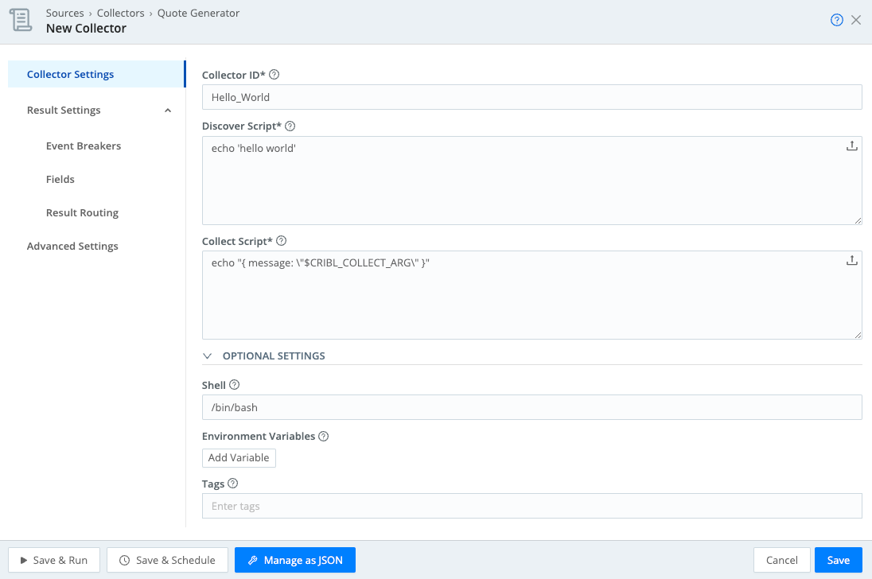Image resolution: width=872 pixels, height=579 pixels.
Task: Click the Collect Script help icon
Action: [281, 241]
